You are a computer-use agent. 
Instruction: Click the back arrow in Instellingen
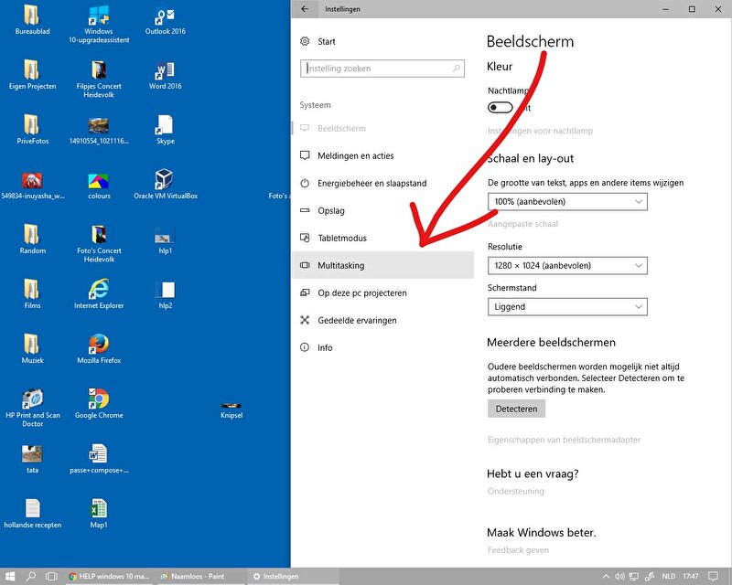[305, 9]
